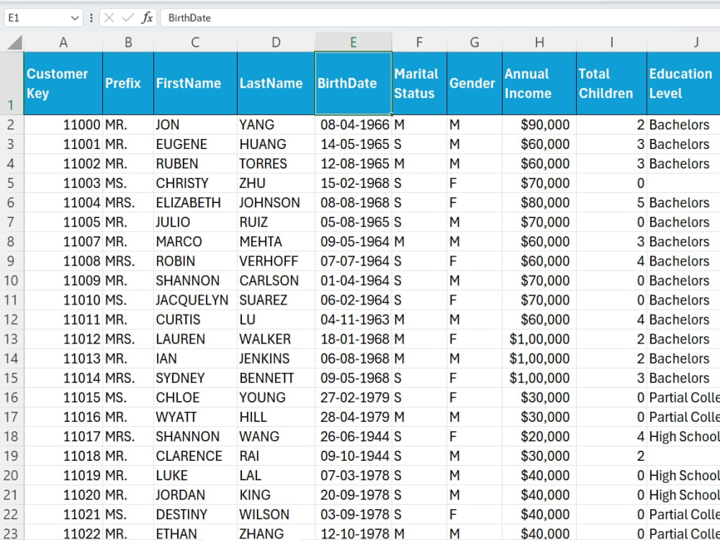Select the cell containing CLARENCE
Screen dimensions: 720x540
pyautogui.click(x=195, y=456)
